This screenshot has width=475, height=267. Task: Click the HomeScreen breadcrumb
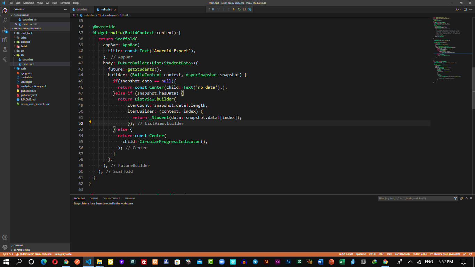point(107,15)
